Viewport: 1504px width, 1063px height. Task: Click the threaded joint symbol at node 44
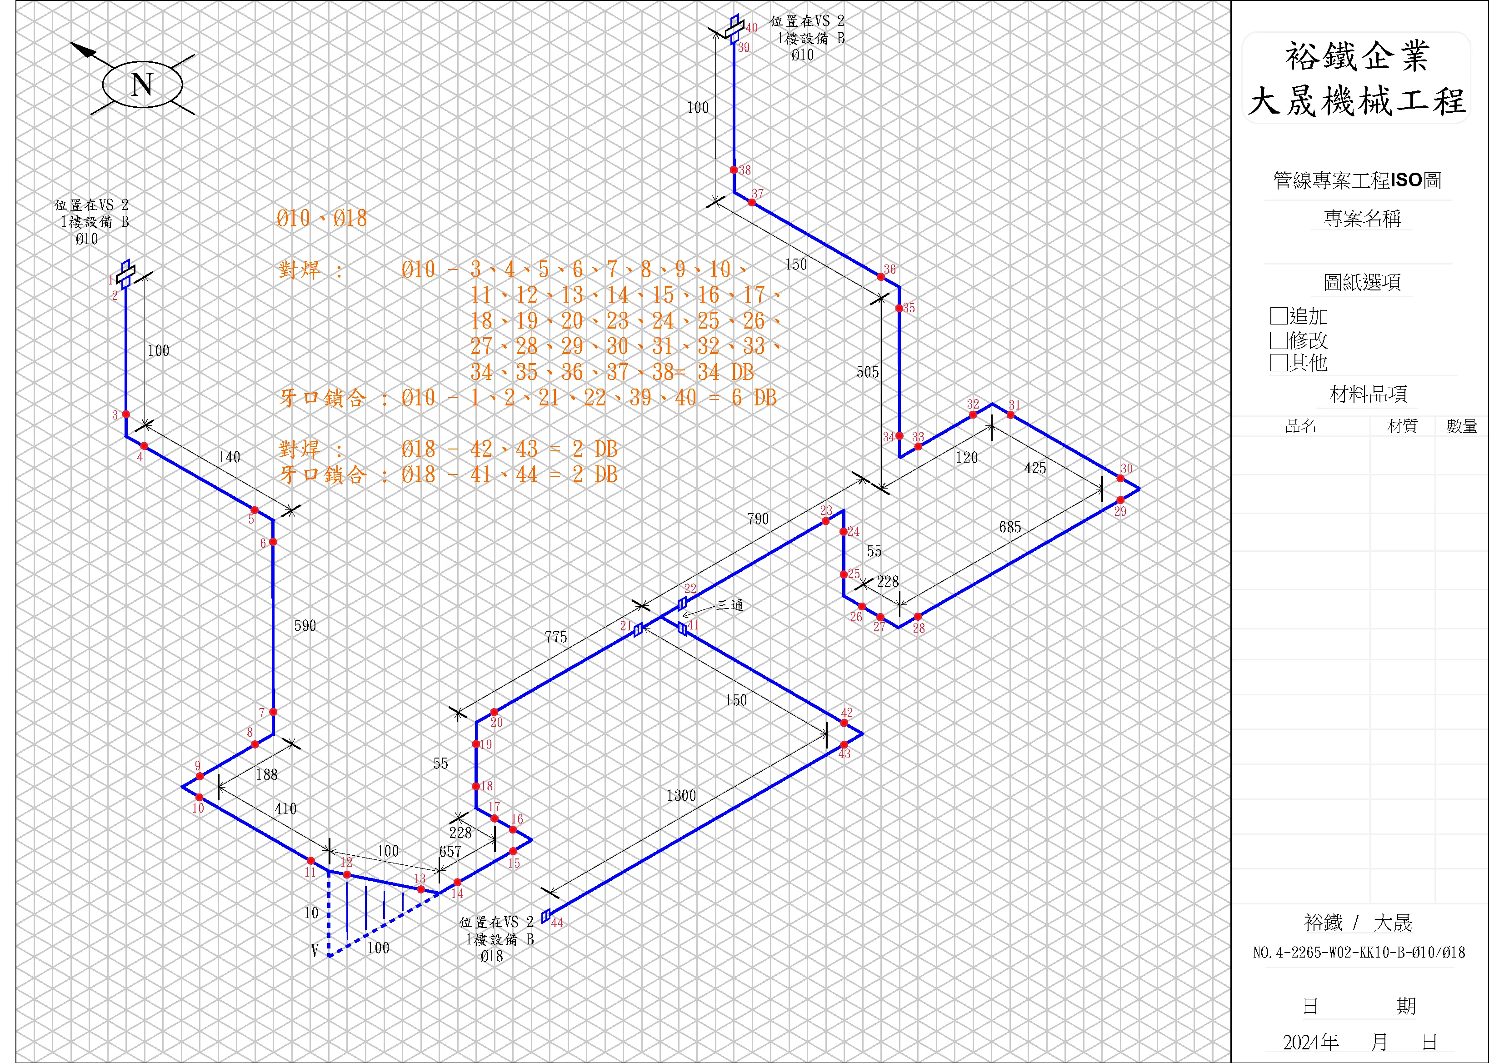click(546, 916)
